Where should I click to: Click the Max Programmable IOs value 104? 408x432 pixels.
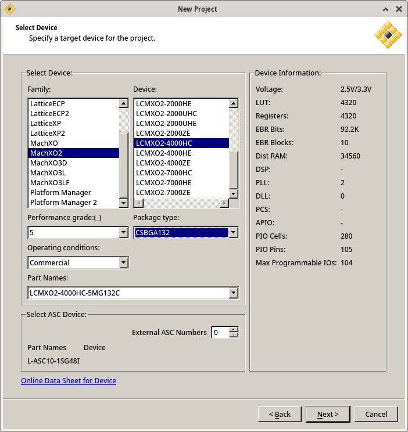(x=346, y=263)
